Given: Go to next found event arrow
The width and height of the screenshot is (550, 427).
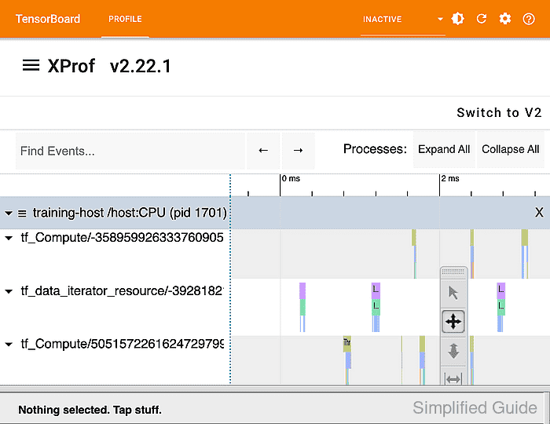Looking at the screenshot, I should 298,151.
